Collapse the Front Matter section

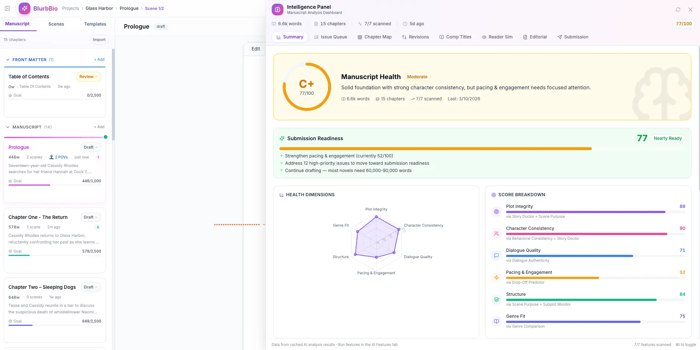8,60
